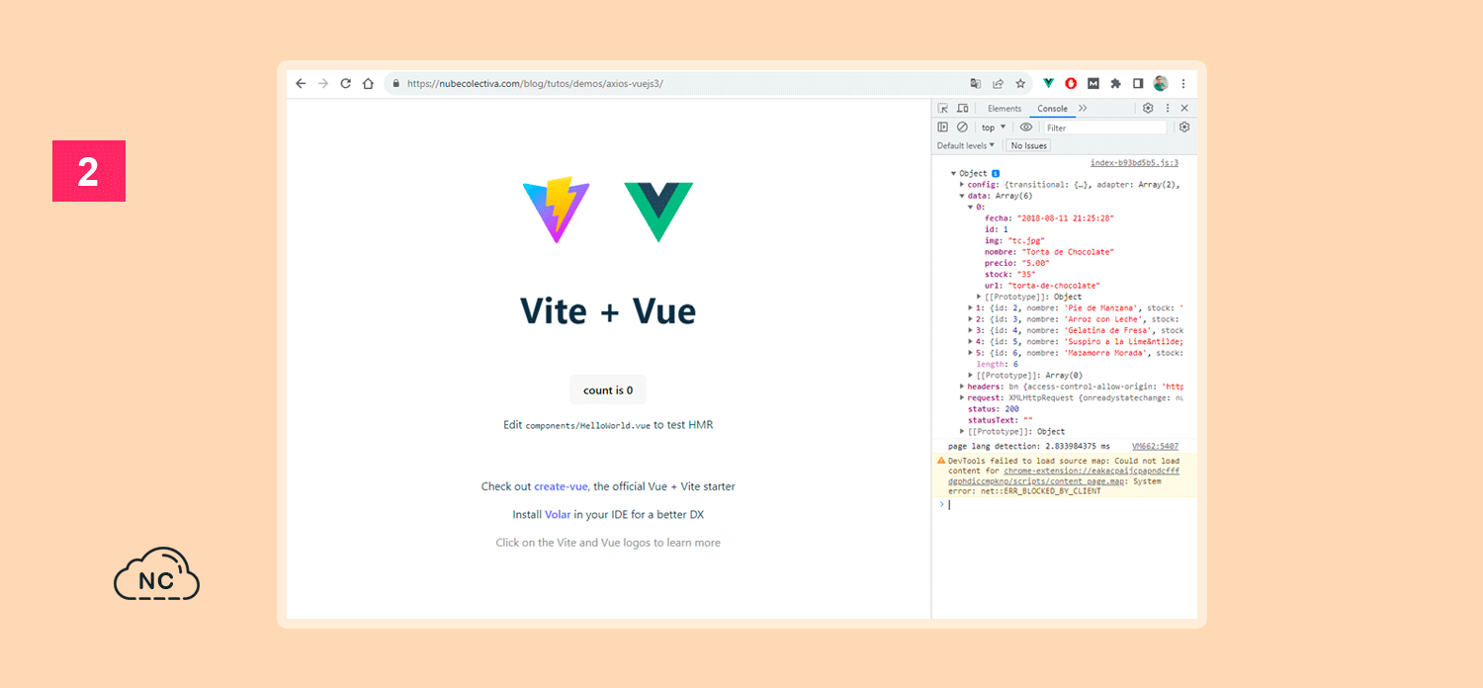Open the top context dropdown
The height and width of the screenshot is (688, 1483).
pyautogui.click(x=994, y=128)
